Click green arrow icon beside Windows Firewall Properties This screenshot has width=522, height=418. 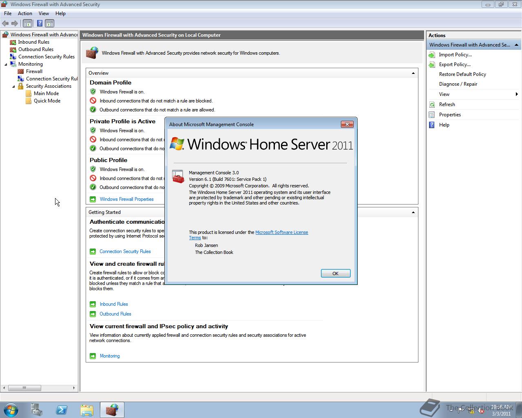[93, 199]
